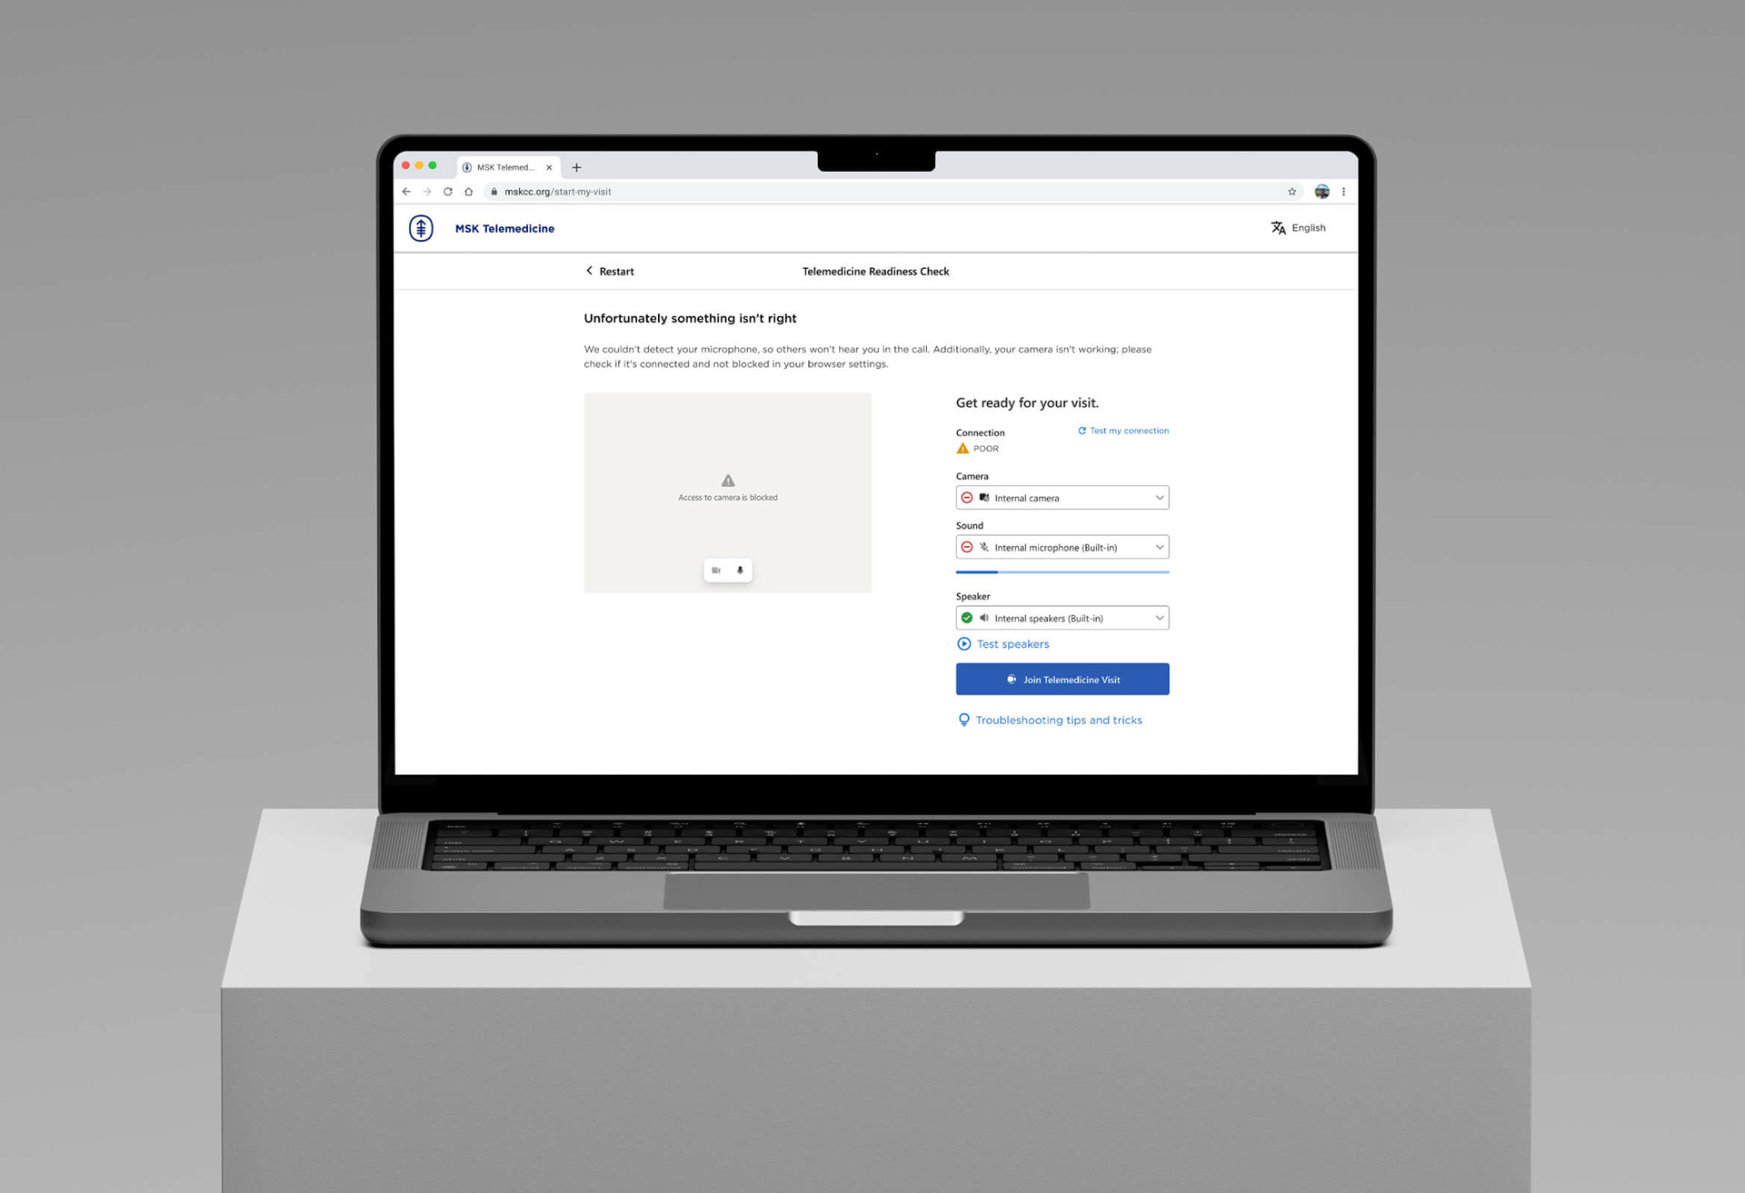This screenshot has height=1193, width=1745.
Task: Expand Internal microphone dropdown
Action: [x=1062, y=547]
